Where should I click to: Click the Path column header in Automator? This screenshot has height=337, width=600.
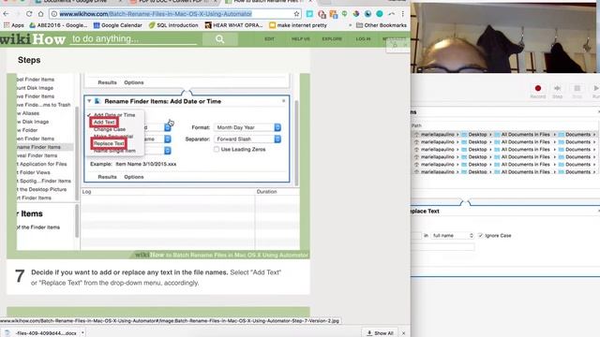[x=416, y=125]
